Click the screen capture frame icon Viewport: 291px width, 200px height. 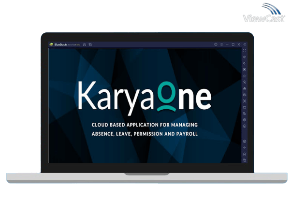click(x=245, y=101)
